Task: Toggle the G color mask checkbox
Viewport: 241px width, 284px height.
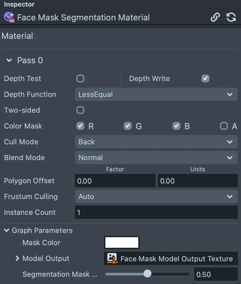Action: pos(128,126)
